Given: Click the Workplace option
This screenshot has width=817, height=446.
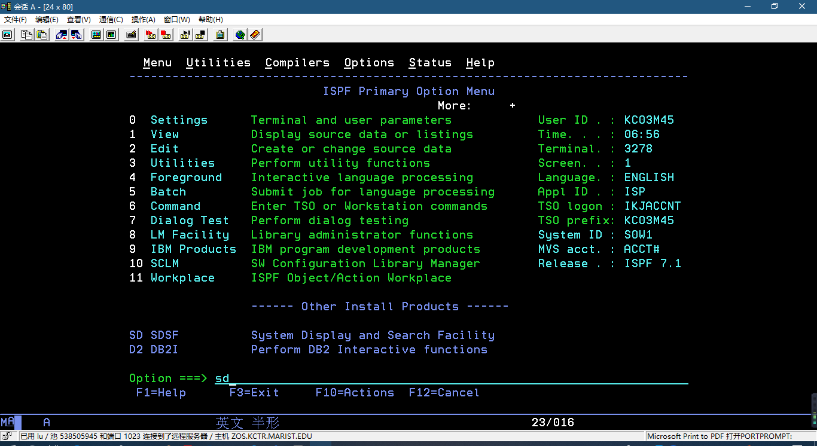Looking at the screenshot, I should [x=182, y=278].
